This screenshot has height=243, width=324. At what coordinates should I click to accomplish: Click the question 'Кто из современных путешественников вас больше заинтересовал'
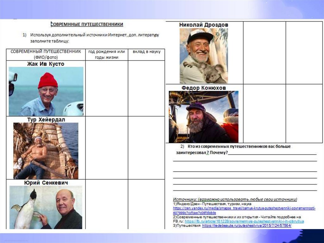[233, 150]
